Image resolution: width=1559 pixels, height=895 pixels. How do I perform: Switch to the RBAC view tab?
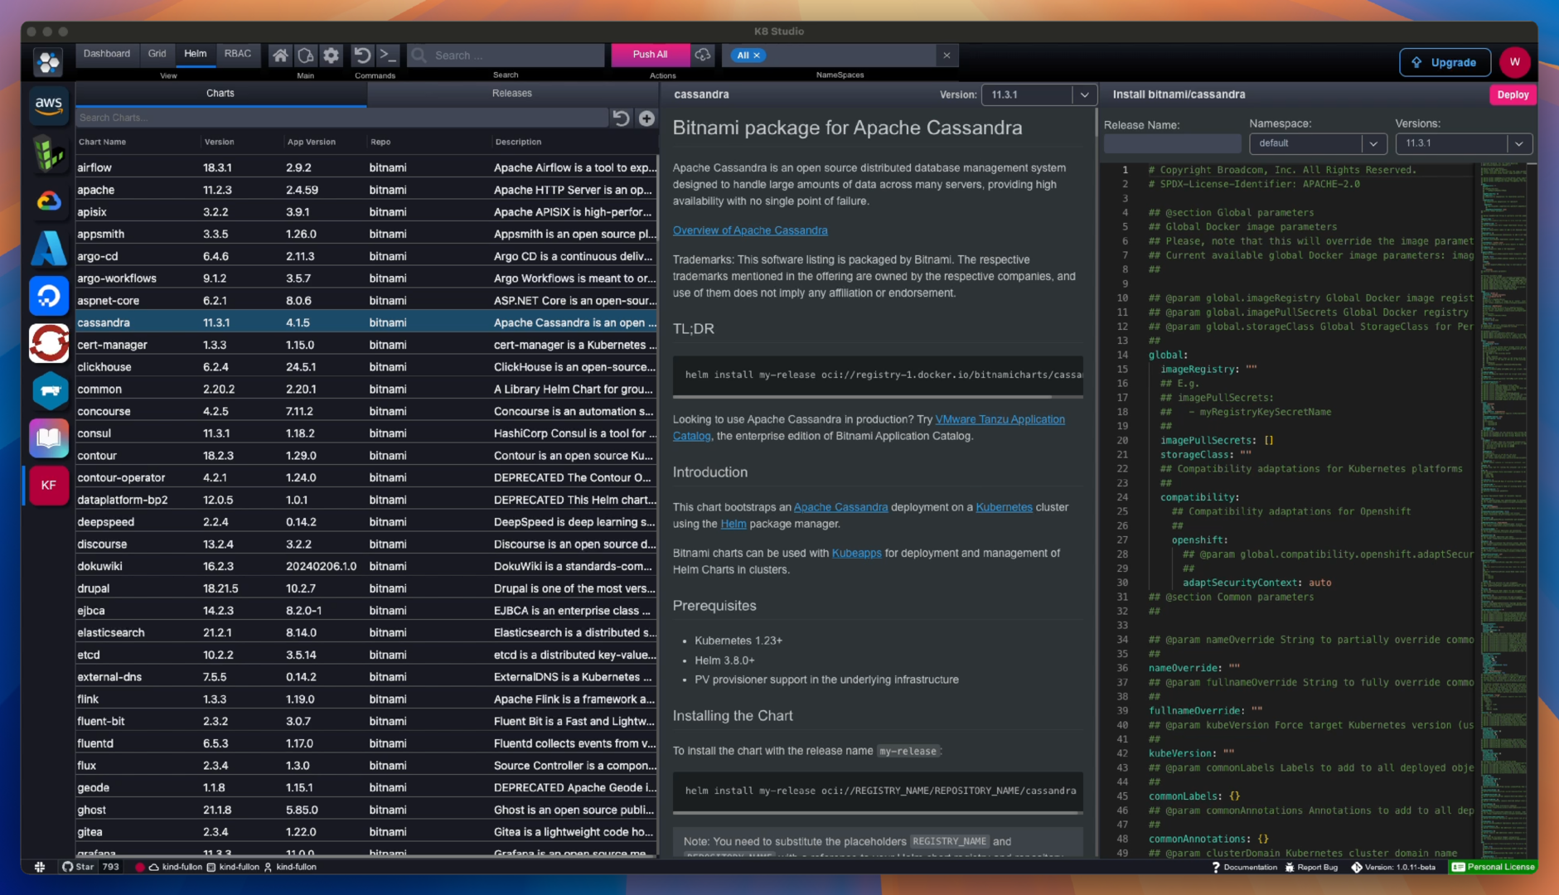(x=238, y=54)
